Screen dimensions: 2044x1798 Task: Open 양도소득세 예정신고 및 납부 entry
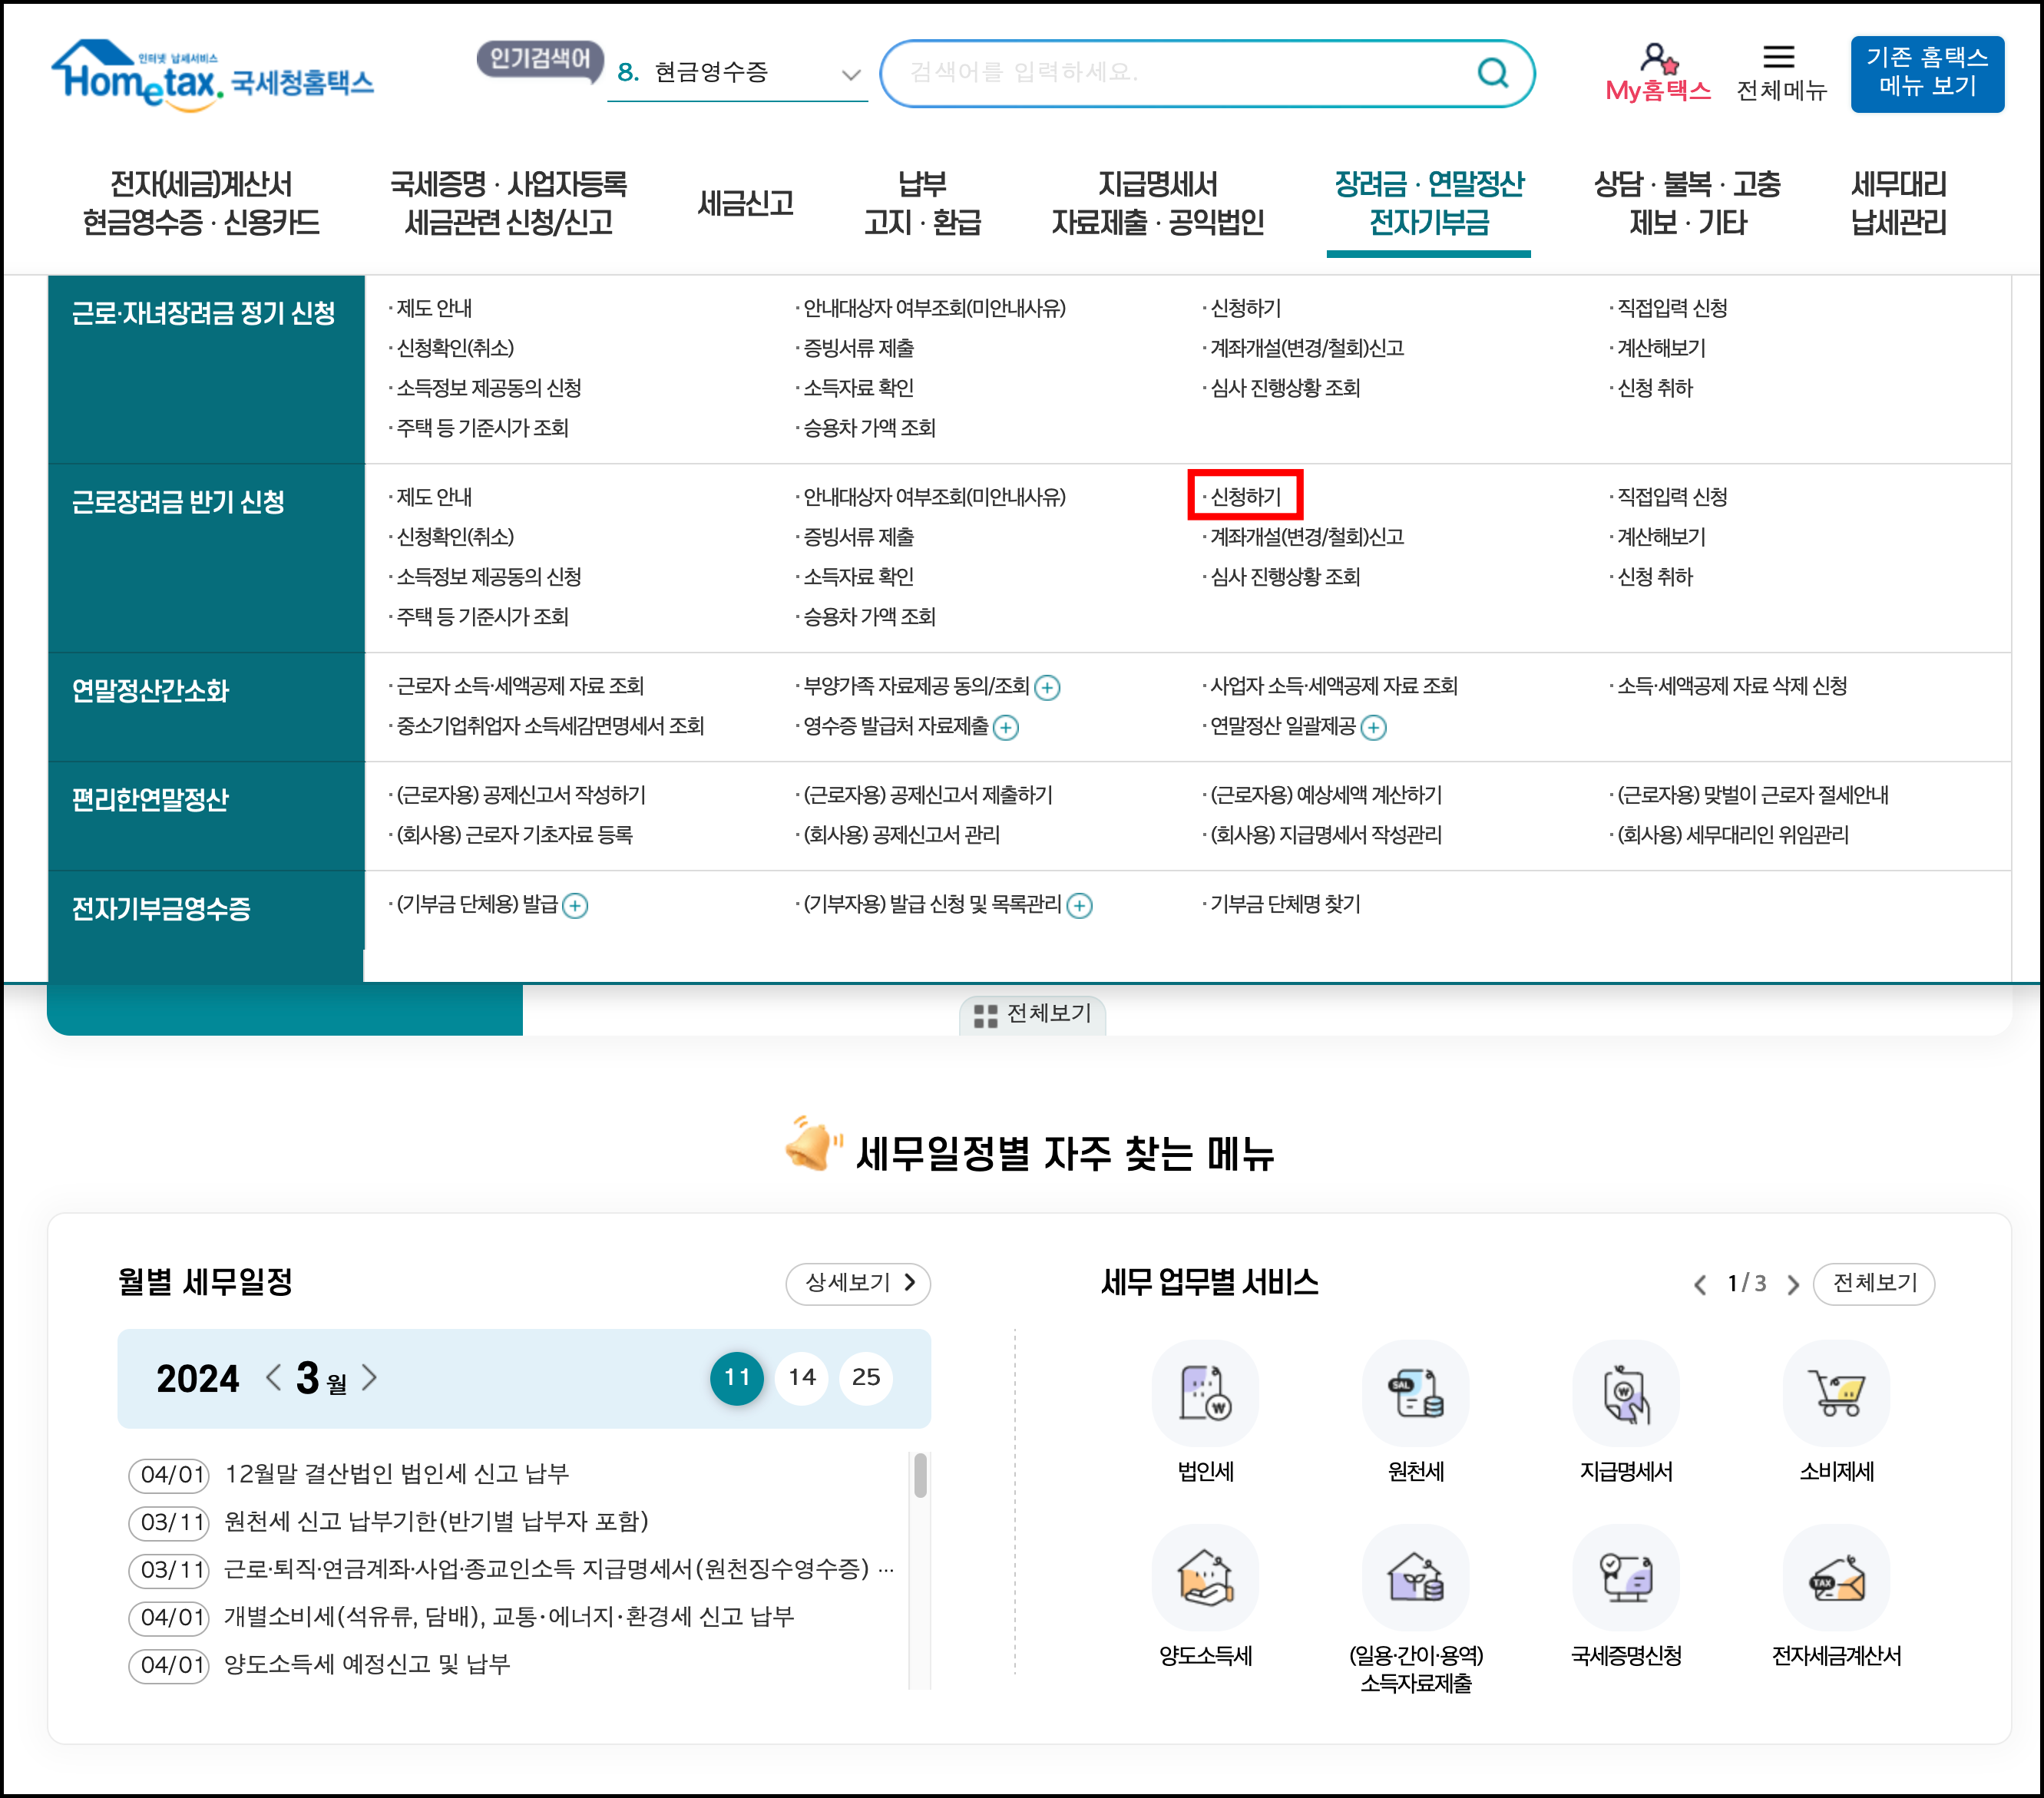[367, 1665]
